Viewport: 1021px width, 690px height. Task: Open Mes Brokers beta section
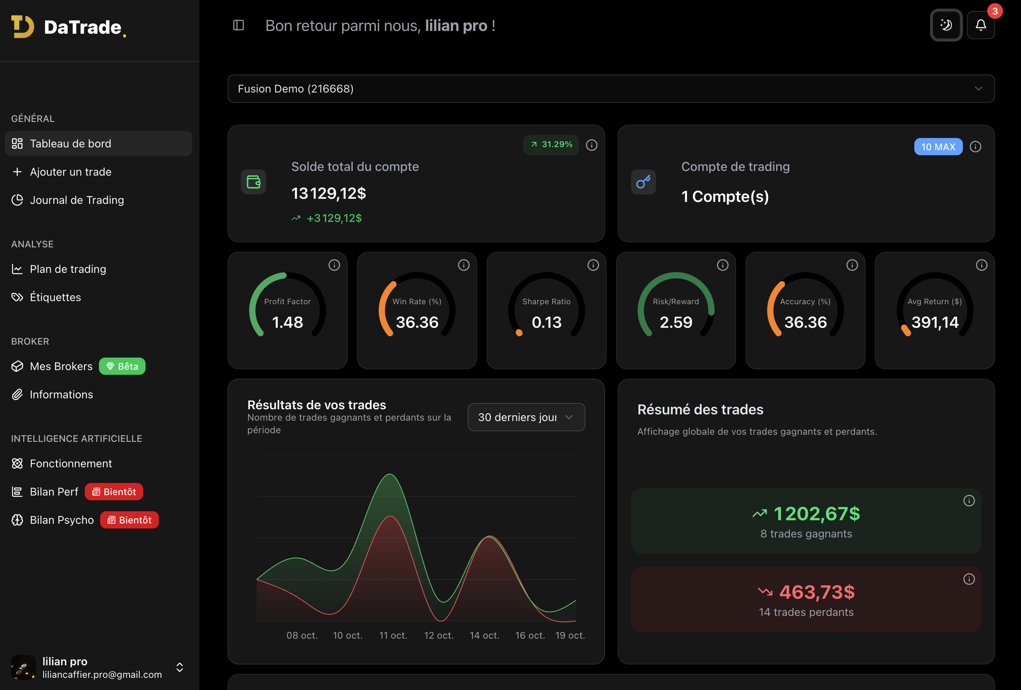point(61,366)
